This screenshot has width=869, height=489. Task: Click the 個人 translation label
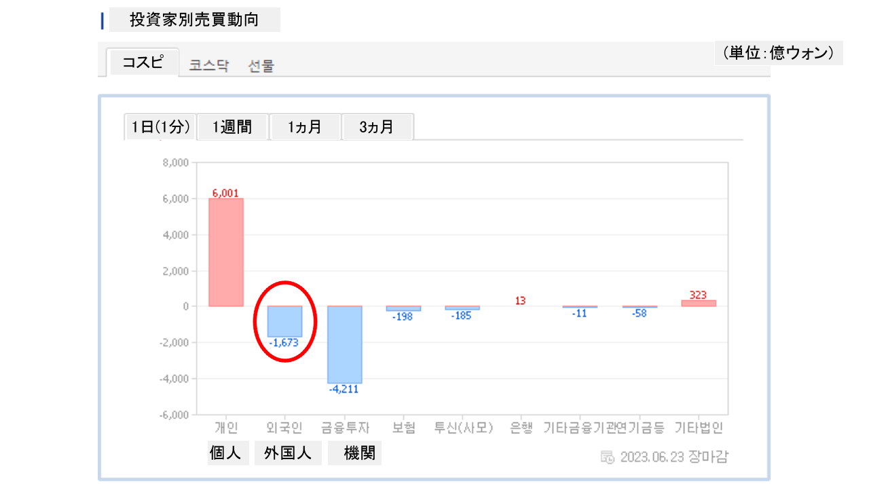[226, 453]
